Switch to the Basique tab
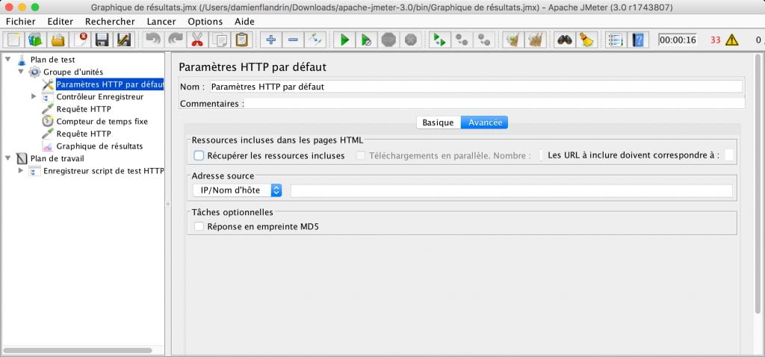The image size is (765, 357). (438, 122)
